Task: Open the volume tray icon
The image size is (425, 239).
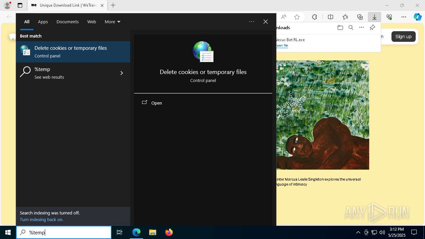Action: pos(382,232)
